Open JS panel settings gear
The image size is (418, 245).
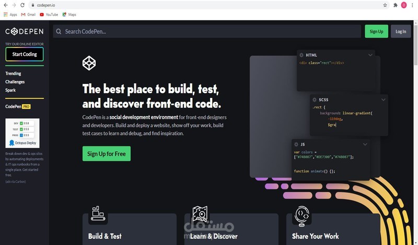296,144
